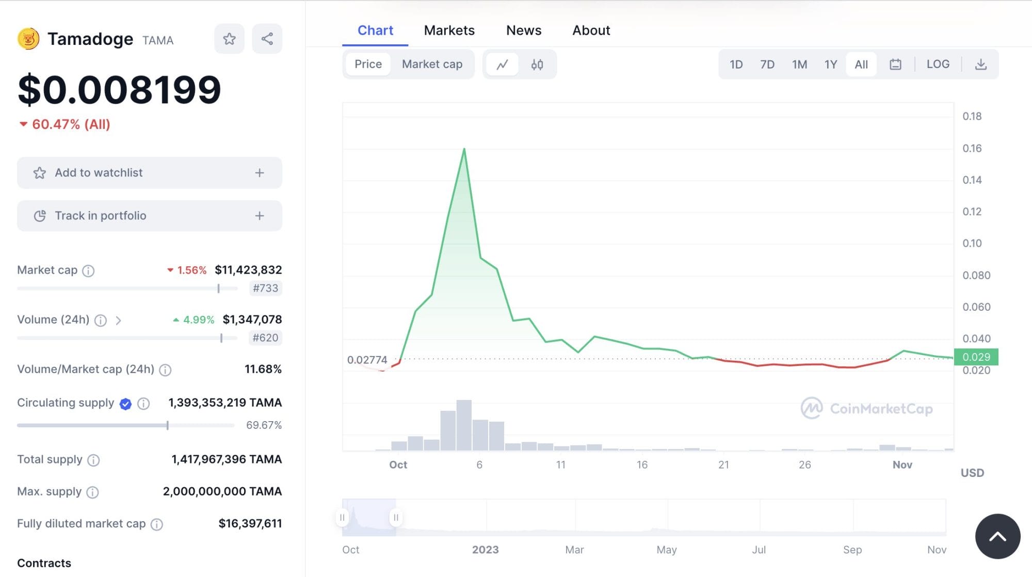Click the left timeline range handle
The image size is (1032, 577).
tap(342, 516)
